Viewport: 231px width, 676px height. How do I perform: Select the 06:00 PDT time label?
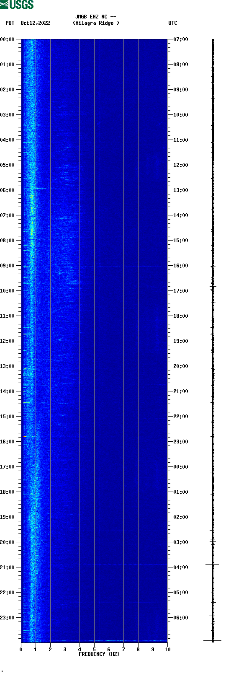(x=7, y=190)
